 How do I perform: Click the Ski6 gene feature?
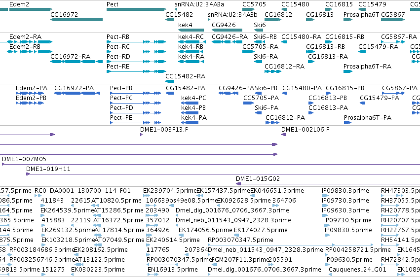pos(259,30)
